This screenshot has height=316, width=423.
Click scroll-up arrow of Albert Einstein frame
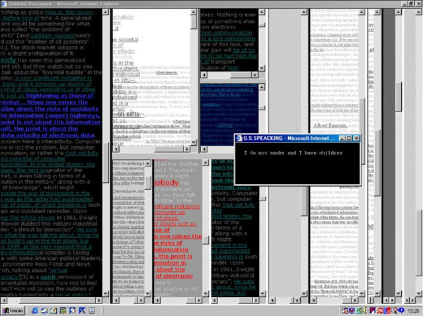(362, 12)
